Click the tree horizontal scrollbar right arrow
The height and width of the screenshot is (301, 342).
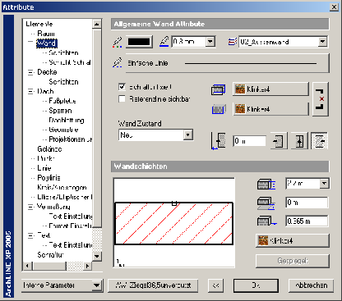coord(87,266)
